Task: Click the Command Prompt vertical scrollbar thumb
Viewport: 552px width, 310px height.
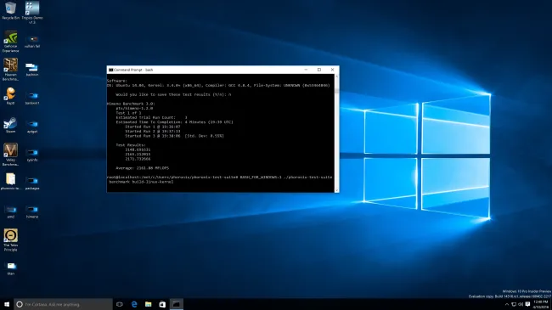Action: 337,91
